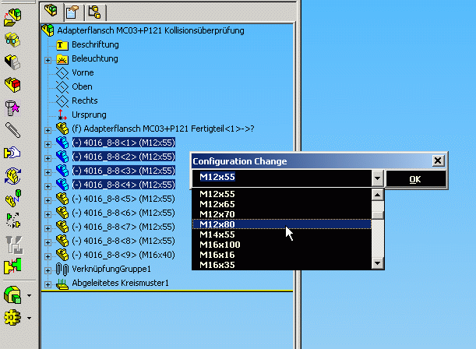Select component 4016_8-8<7> (M12x55)

[x=124, y=227]
